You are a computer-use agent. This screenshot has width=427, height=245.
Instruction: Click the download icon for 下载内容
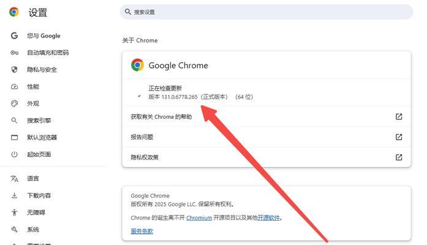click(15, 195)
